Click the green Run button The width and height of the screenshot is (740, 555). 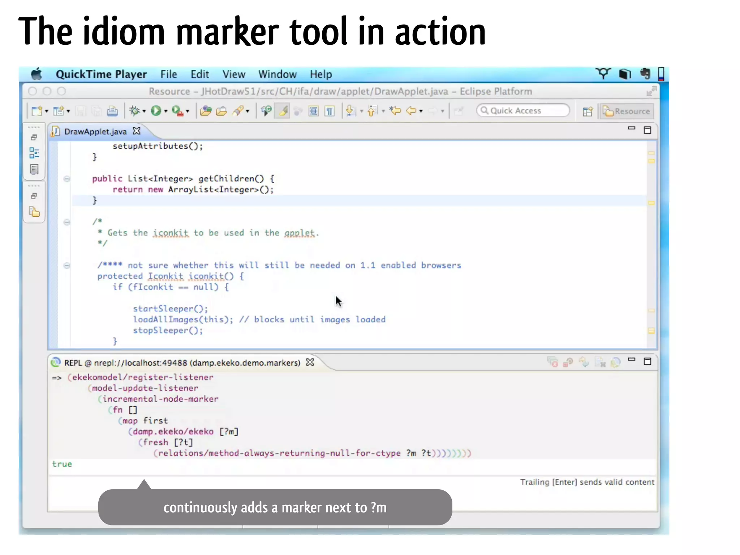pos(156,111)
